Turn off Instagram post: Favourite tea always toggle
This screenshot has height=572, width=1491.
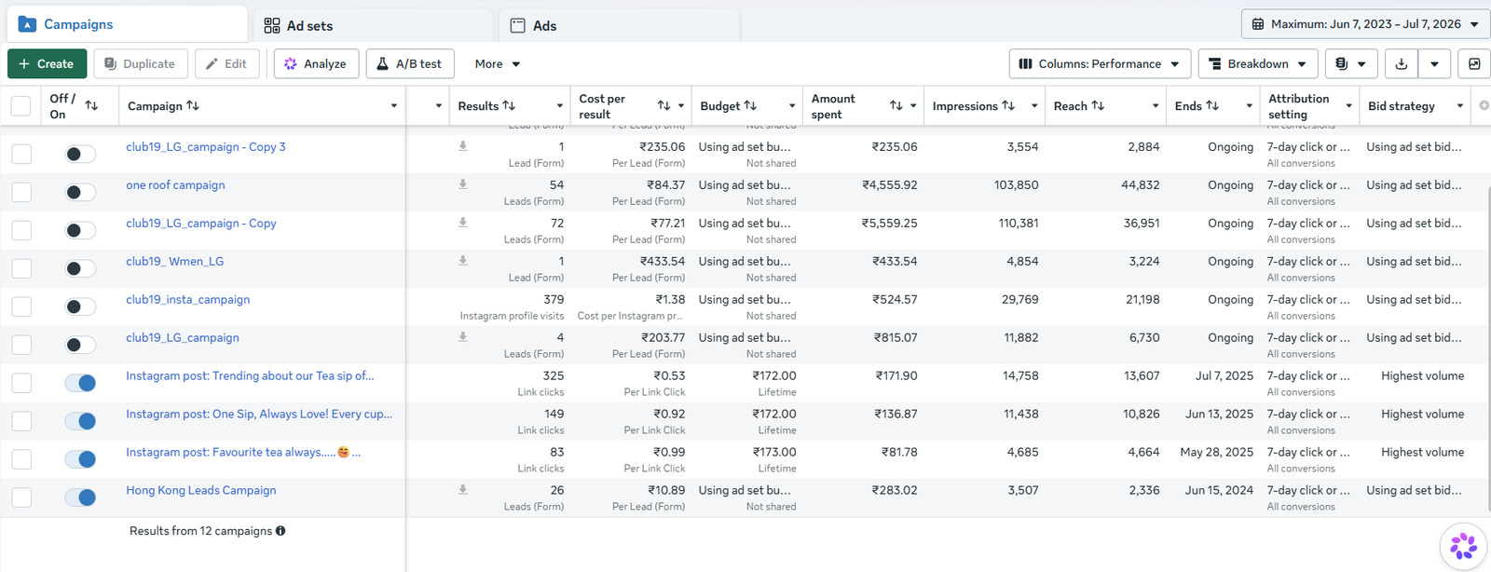tap(80, 459)
